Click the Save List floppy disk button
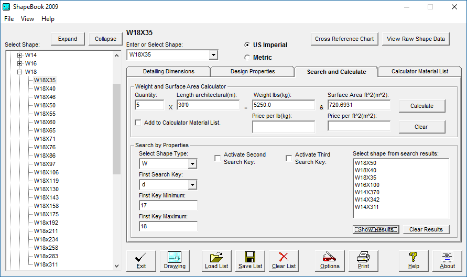 pos(250,261)
